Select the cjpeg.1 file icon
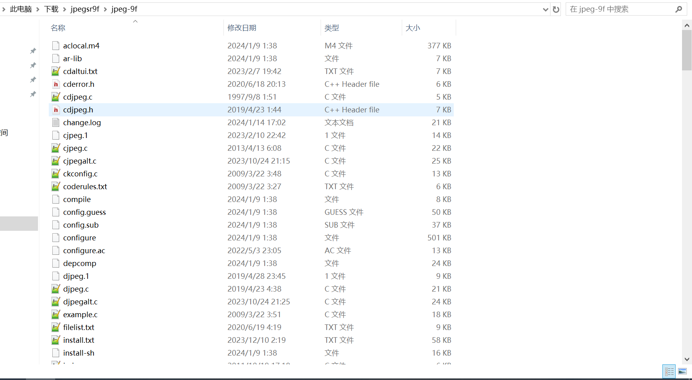692x380 pixels. (56, 135)
